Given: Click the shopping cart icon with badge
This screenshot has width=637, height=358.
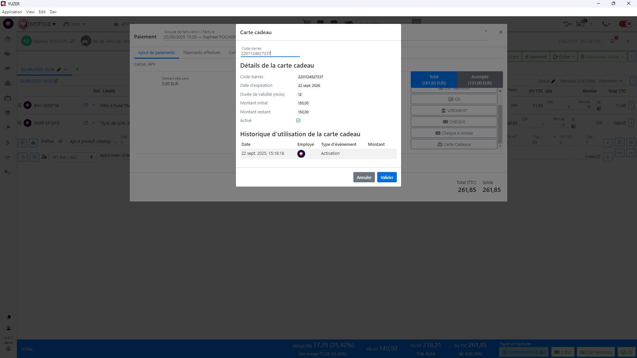Looking at the screenshot, I should [612, 41].
